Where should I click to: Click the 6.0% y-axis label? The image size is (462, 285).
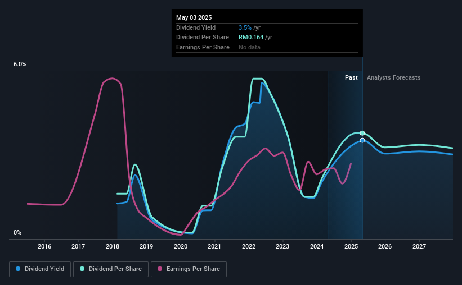(20, 65)
